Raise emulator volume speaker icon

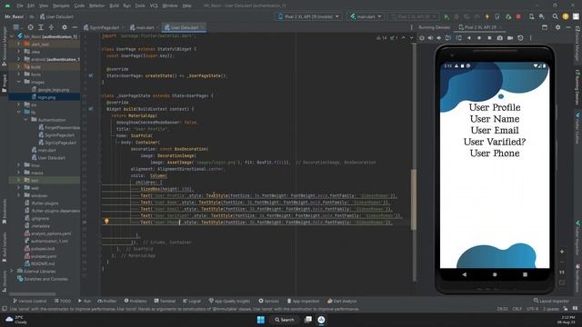coord(430,38)
